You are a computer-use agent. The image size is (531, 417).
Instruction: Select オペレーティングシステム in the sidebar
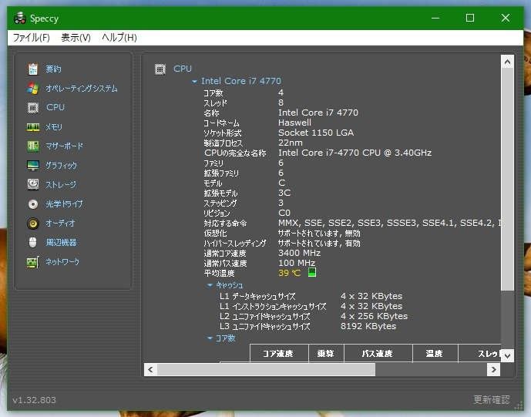[x=82, y=89]
